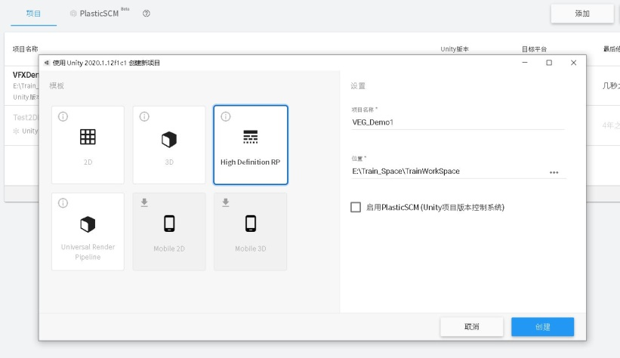Open info icon on High Definition RP

(x=226, y=116)
